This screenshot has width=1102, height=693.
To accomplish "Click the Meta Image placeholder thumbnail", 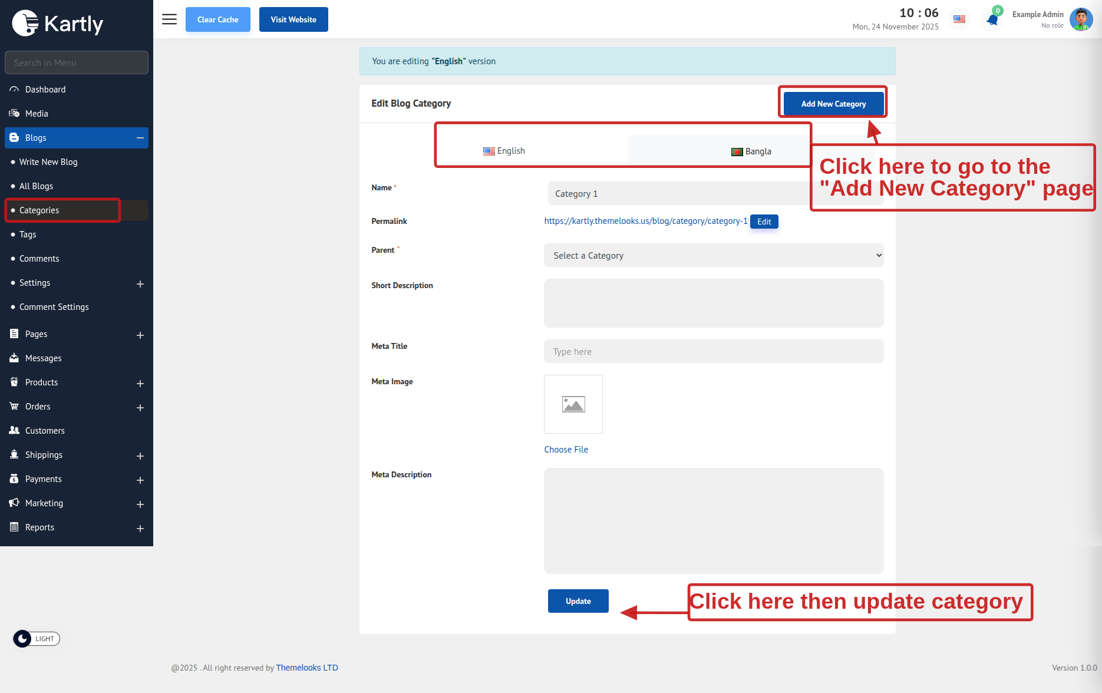I will (x=573, y=404).
